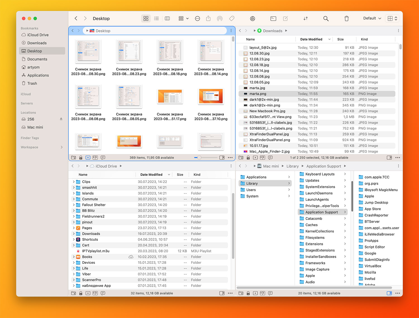Click the AirDrop icon in toolbar
This screenshot has width=419, height=318.
(x=220, y=18)
